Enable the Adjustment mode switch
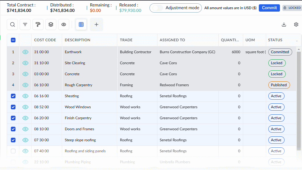The width and height of the screenshot is (302, 170). point(157,8)
